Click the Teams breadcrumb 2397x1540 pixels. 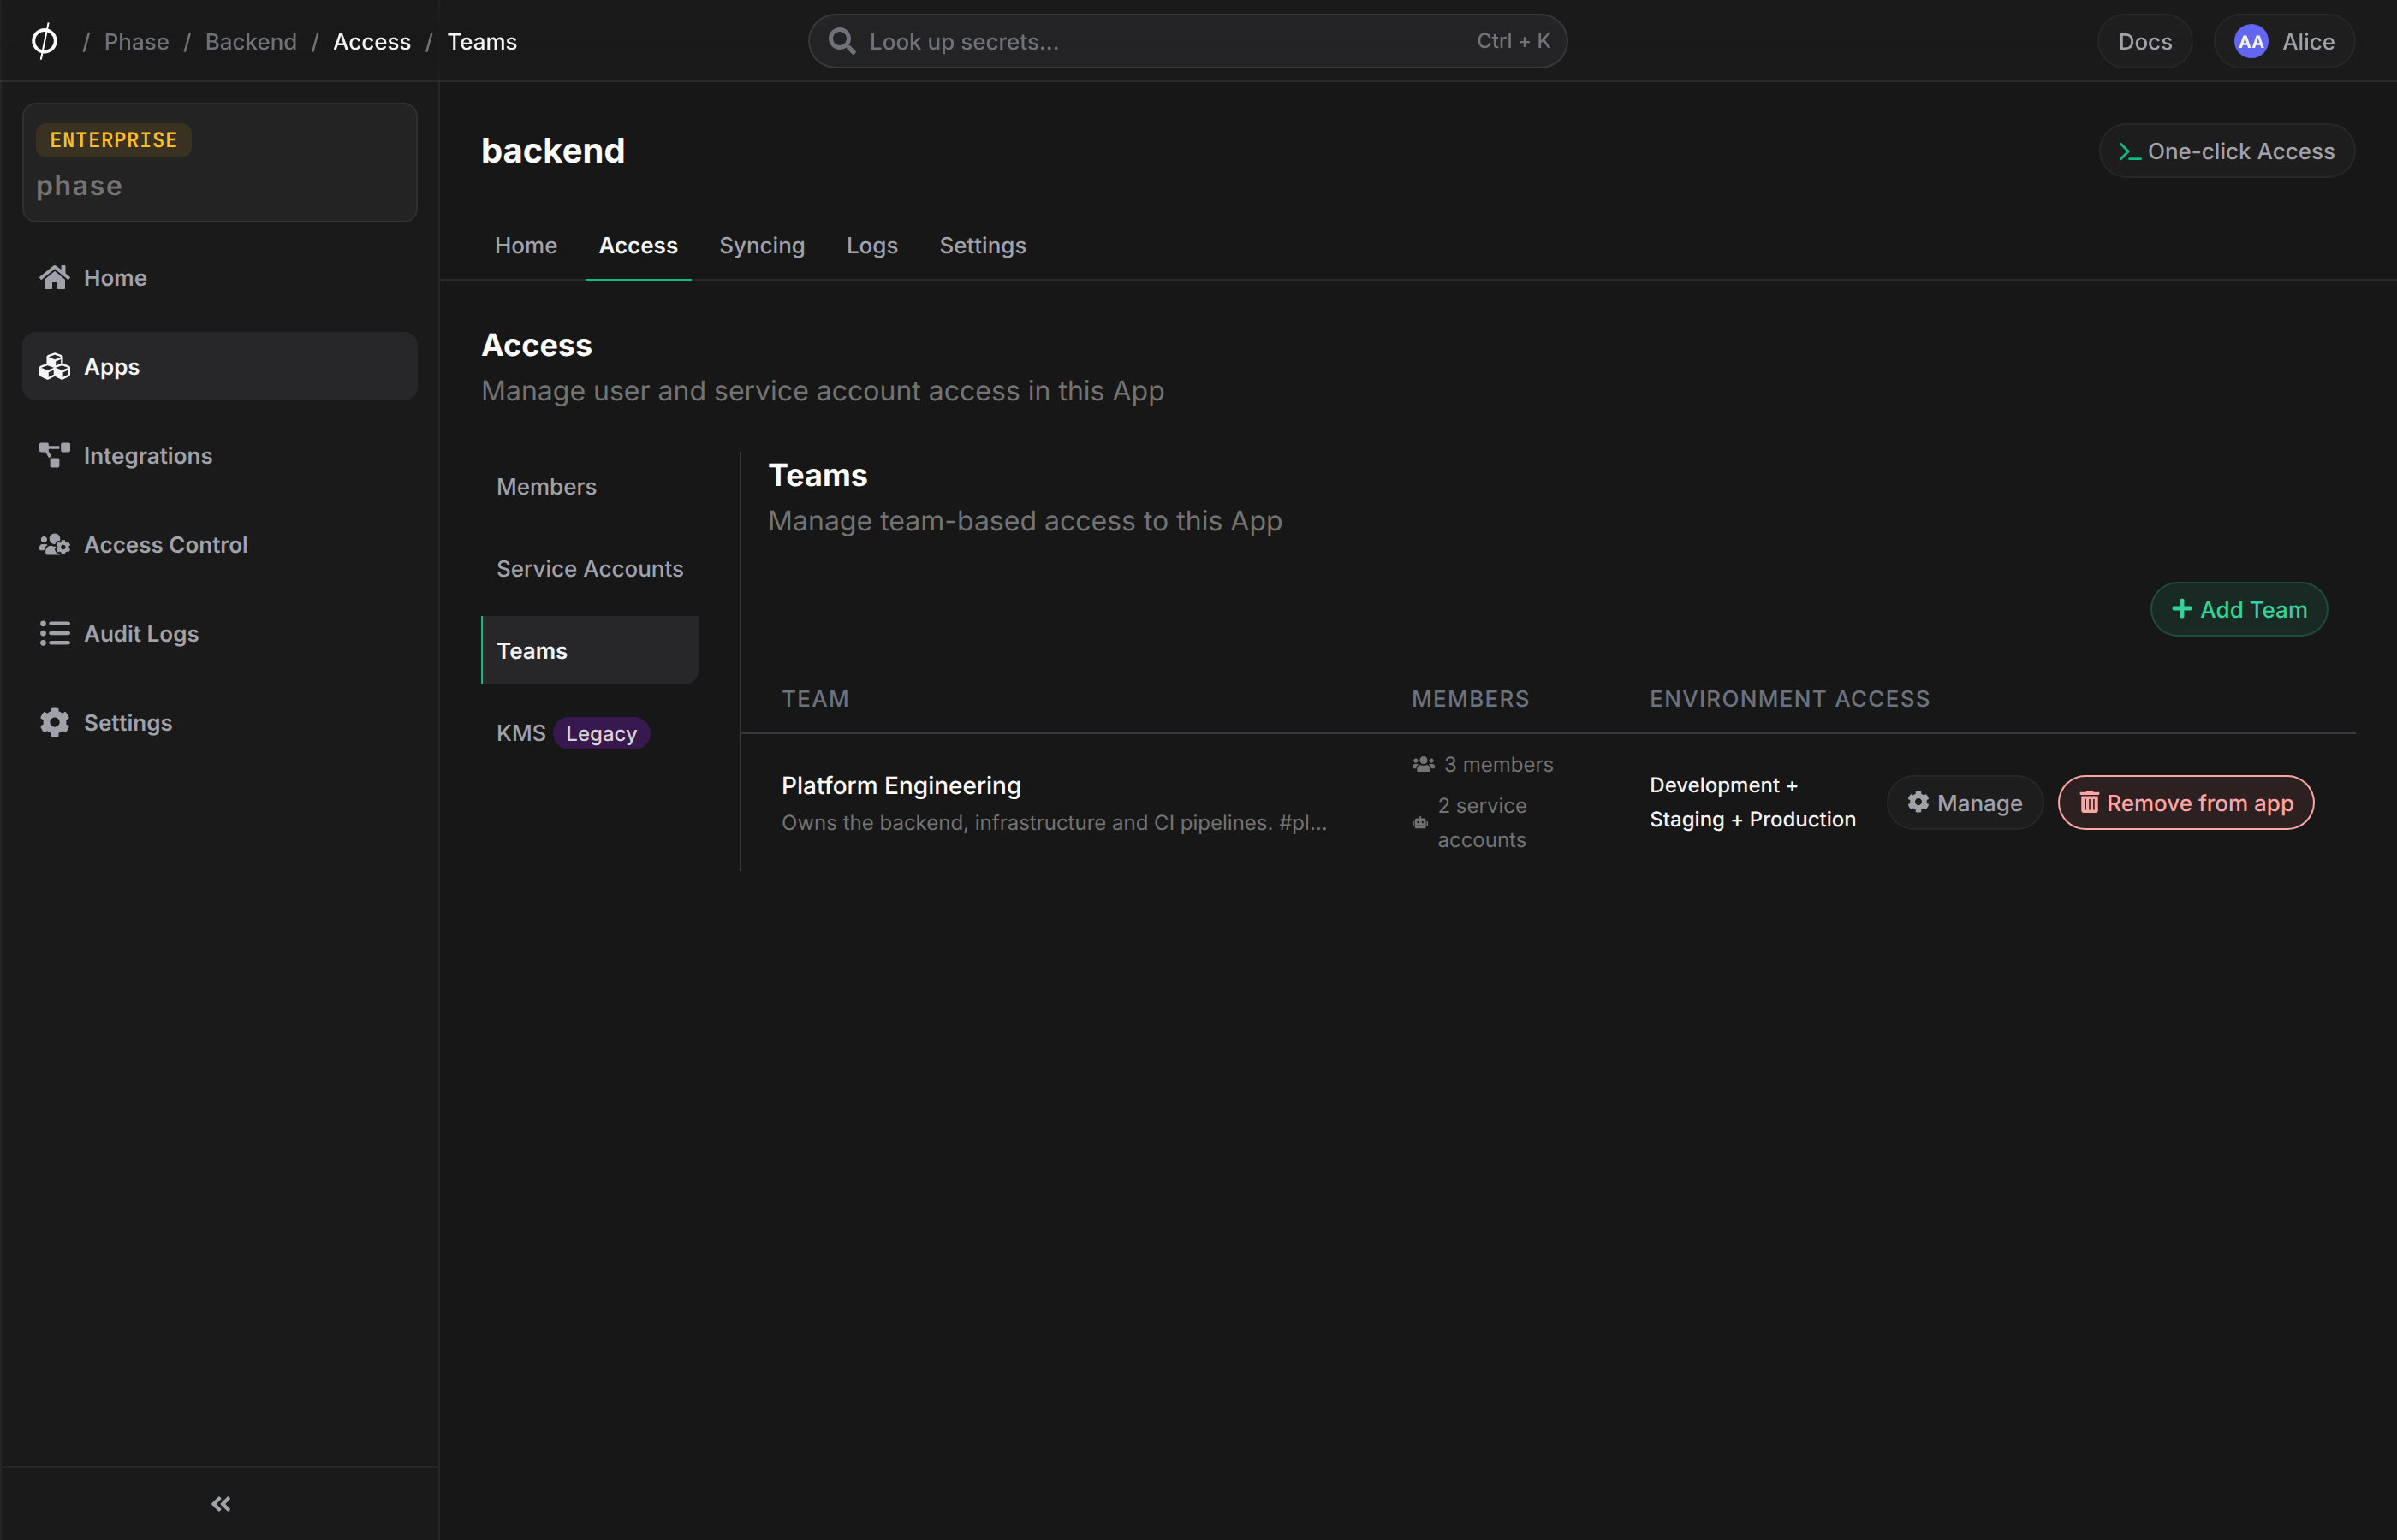pos(482,41)
